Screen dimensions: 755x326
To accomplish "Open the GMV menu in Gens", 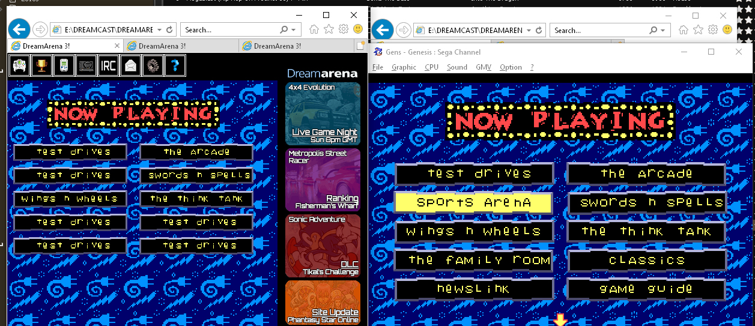I will tap(484, 67).
